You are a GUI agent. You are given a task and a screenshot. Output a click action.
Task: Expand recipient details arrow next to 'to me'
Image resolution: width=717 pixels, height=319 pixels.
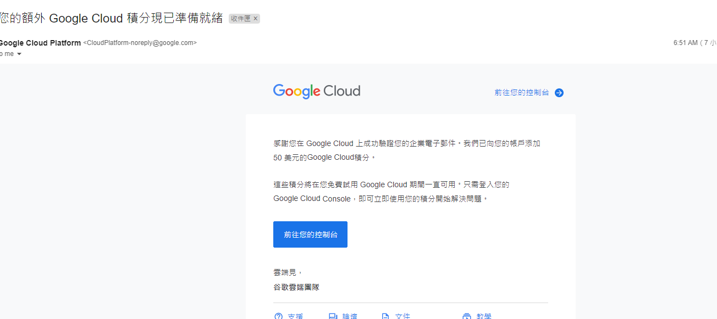pyautogui.click(x=19, y=54)
